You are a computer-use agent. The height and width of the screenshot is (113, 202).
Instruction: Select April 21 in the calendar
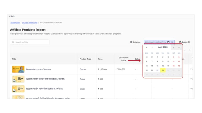(152, 70)
